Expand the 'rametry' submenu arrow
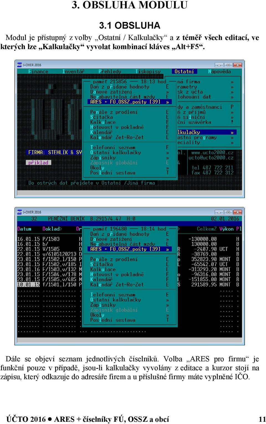 pos(232,87)
